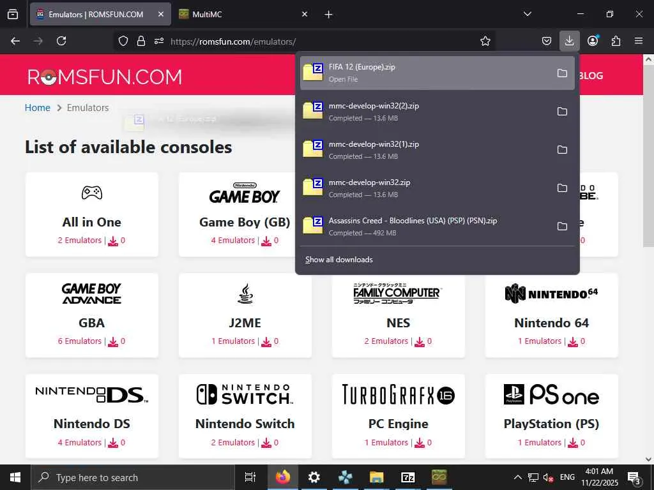Open the BLOG navigation link

point(591,76)
